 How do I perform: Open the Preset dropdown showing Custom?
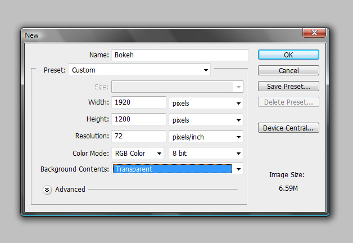(139, 70)
